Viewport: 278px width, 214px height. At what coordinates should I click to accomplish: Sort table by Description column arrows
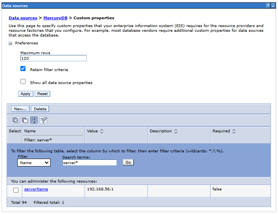coord(176,131)
